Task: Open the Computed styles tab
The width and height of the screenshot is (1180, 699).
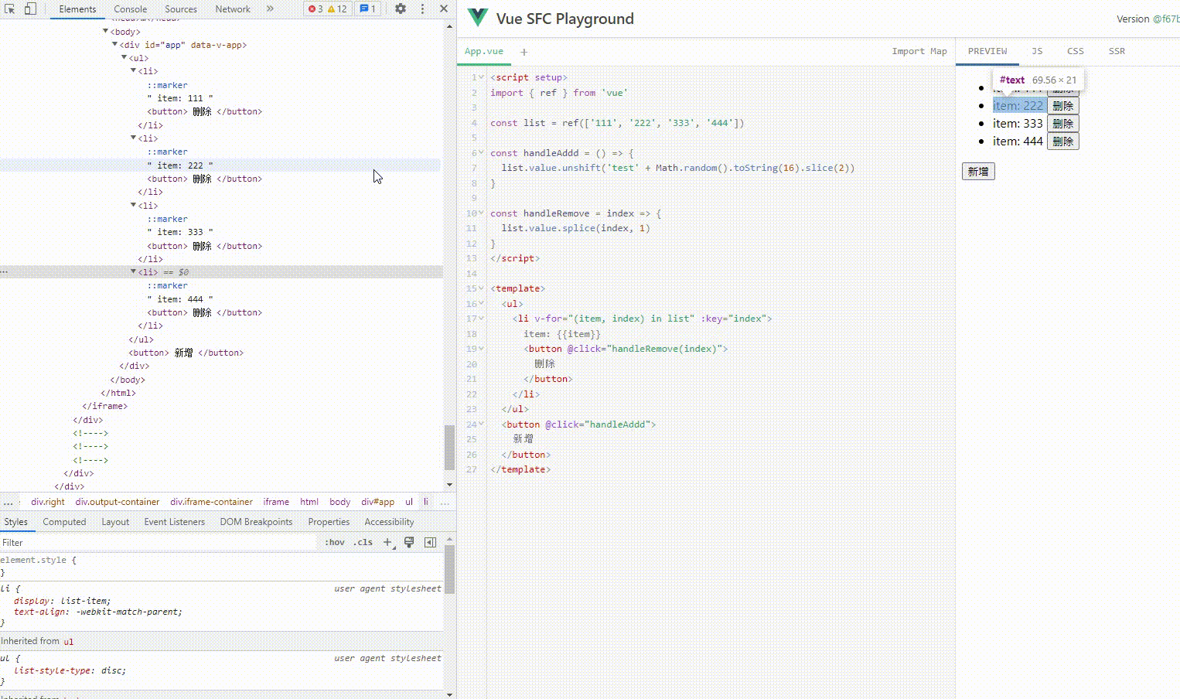Action: click(x=64, y=522)
